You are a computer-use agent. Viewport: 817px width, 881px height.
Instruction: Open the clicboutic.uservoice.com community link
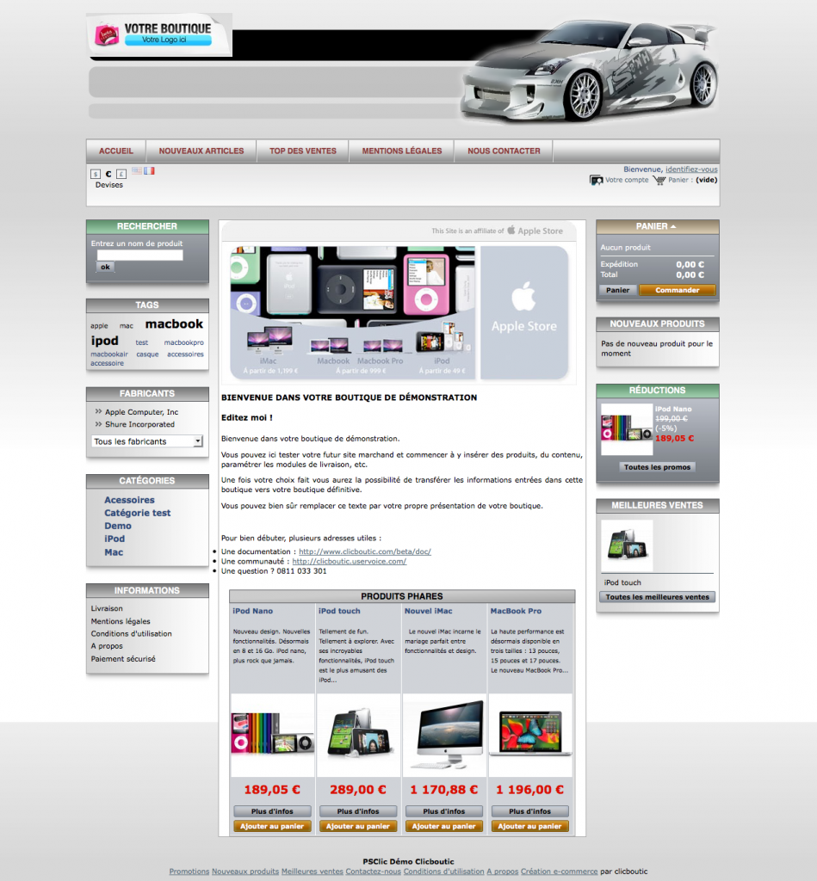(x=350, y=561)
